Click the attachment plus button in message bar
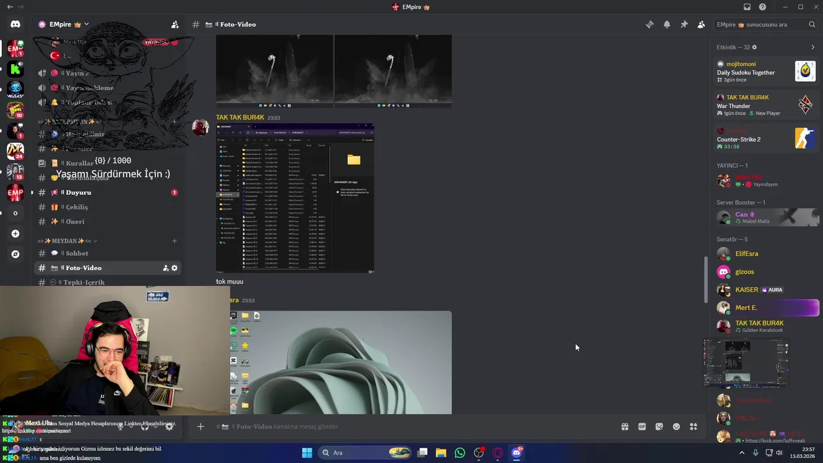Viewport: 823px width, 463px height. (201, 426)
